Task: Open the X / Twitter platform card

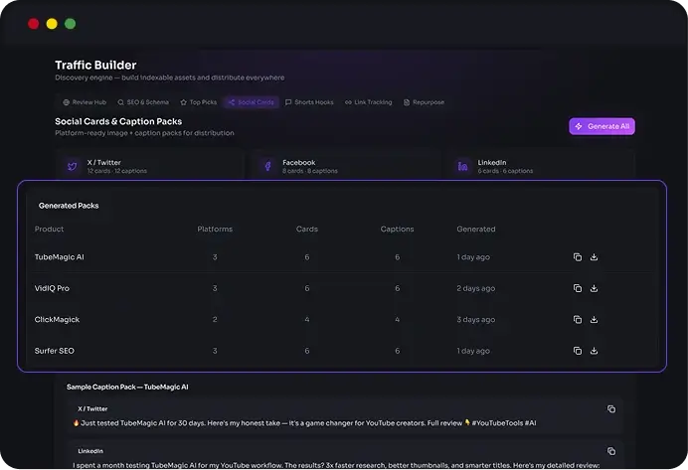Action: 149,165
